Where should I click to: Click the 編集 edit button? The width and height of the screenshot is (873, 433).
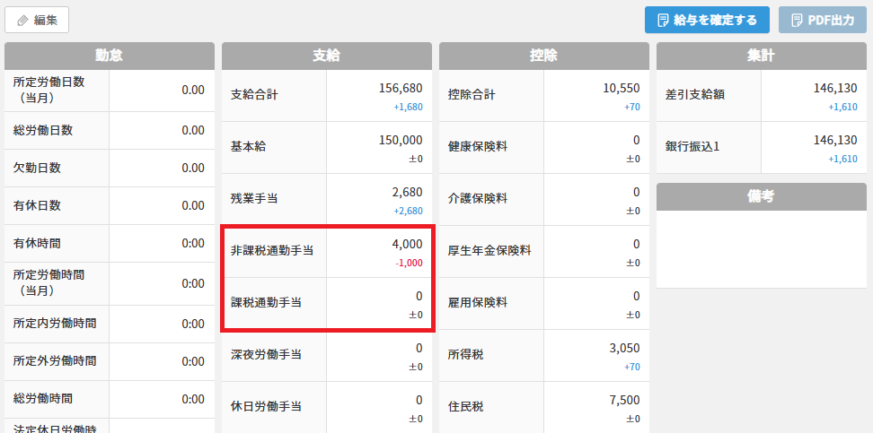[x=37, y=20]
